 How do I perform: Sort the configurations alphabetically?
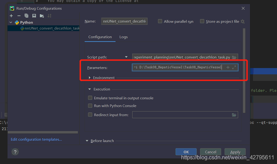(49, 16)
